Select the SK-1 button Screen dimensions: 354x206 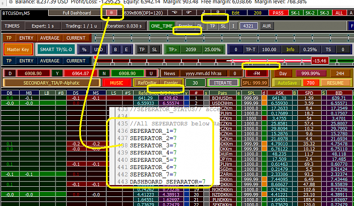coord(295,13)
